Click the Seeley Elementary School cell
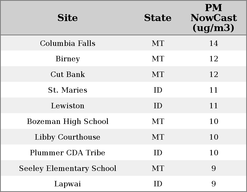 tap(68, 169)
